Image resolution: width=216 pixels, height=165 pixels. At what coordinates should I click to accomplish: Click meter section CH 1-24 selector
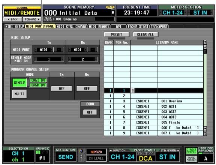[172, 13]
